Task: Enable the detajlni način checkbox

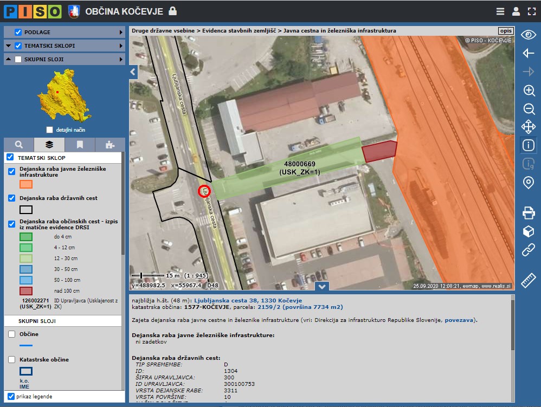Action: [50, 130]
